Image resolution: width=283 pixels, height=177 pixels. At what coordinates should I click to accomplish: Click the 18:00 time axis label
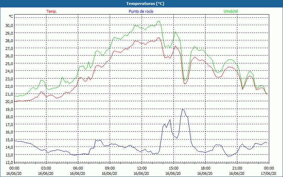click(x=206, y=169)
